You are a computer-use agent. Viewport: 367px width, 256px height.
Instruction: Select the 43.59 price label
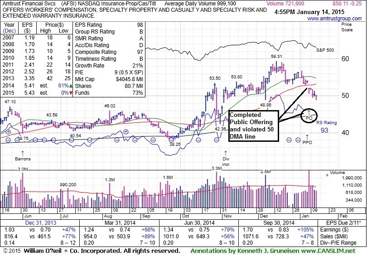coord(52,115)
